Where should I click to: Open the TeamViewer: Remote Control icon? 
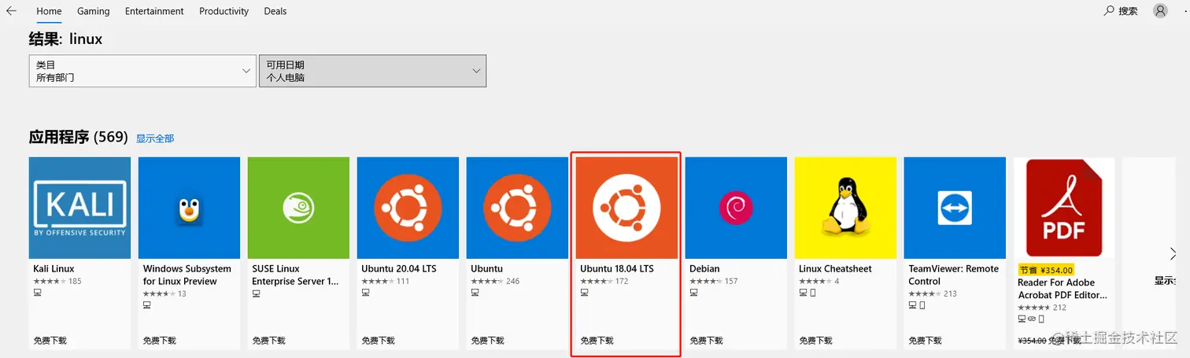point(955,208)
